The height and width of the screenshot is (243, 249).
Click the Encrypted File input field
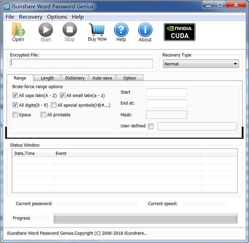click(x=81, y=64)
